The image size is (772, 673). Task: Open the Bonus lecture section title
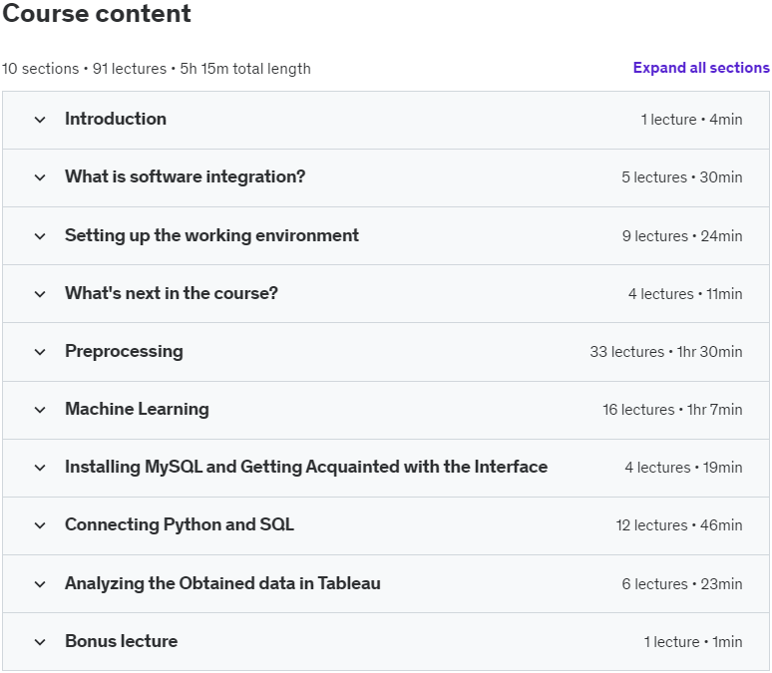tap(121, 641)
